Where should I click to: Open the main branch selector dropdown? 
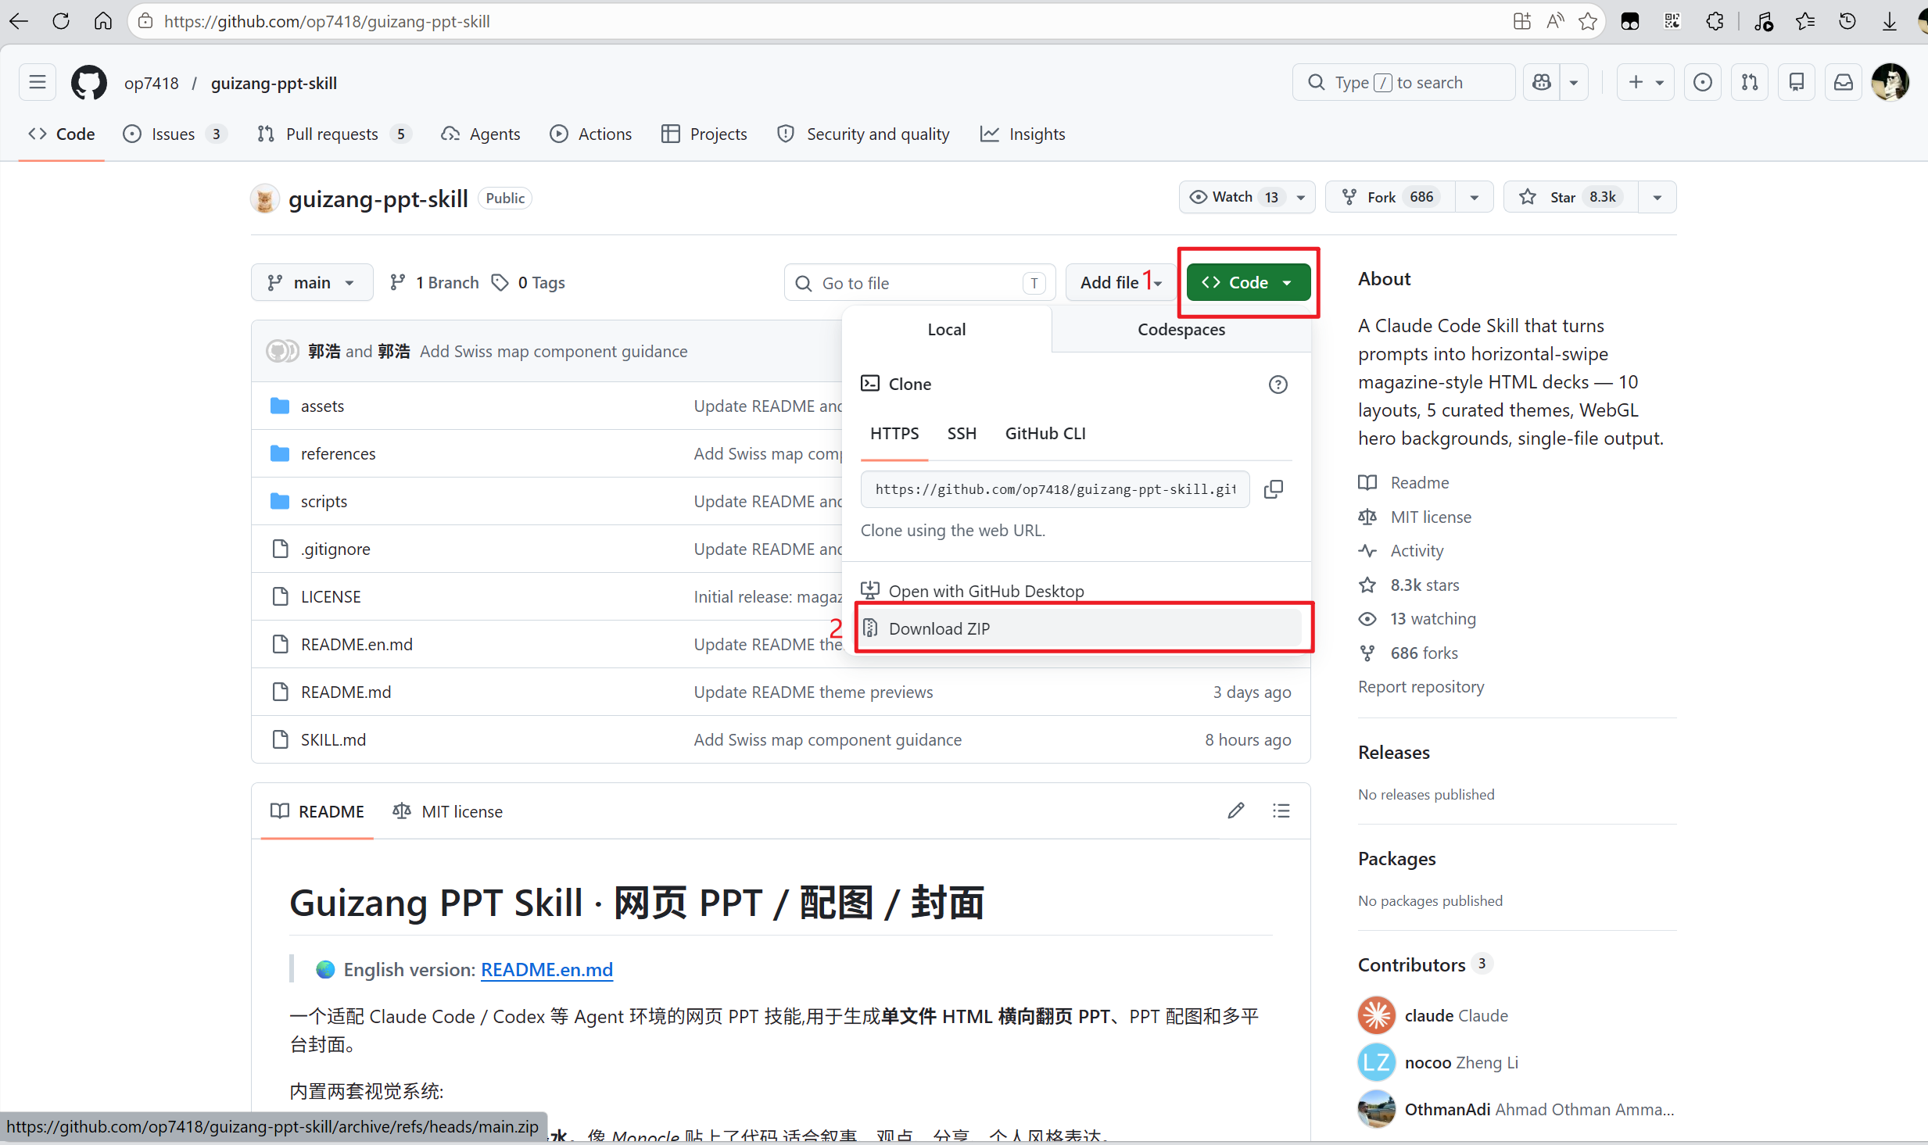[311, 282]
